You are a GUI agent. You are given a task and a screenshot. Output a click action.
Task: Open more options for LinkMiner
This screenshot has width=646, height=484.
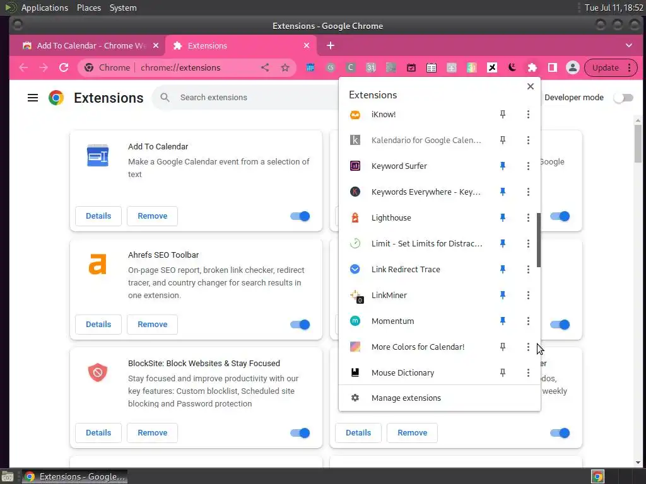528,295
